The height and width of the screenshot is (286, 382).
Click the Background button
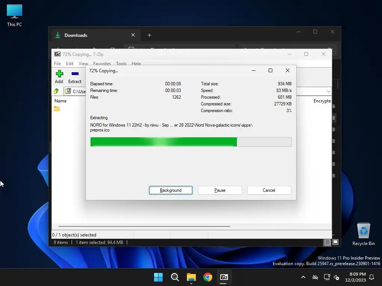point(171,190)
